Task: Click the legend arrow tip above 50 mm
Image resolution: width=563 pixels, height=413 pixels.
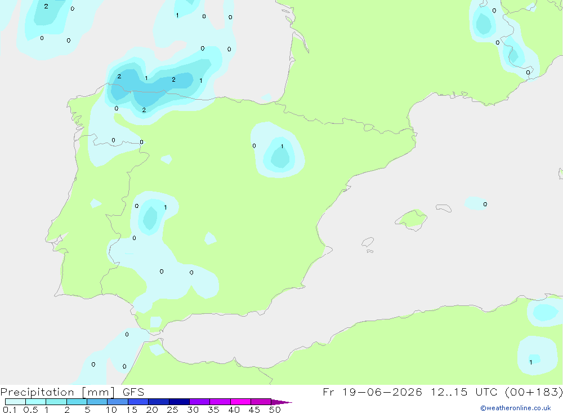Action: 281,402
